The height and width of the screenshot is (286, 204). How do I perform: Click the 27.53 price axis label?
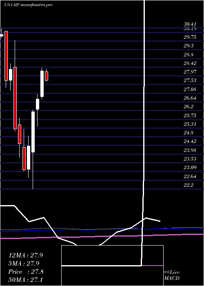pyautogui.click(x=190, y=80)
